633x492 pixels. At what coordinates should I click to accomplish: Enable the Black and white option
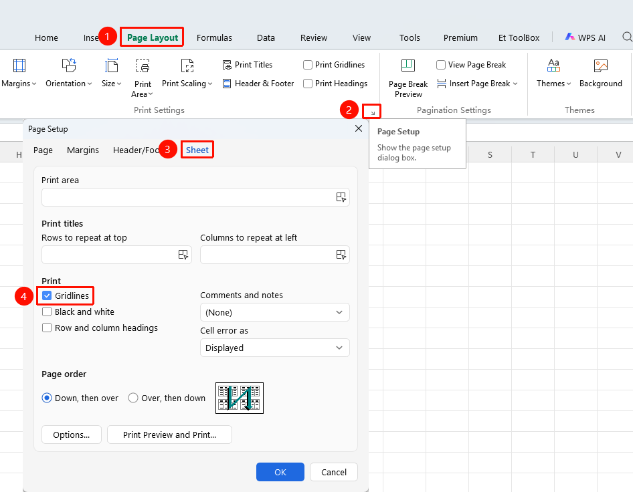(47, 312)
